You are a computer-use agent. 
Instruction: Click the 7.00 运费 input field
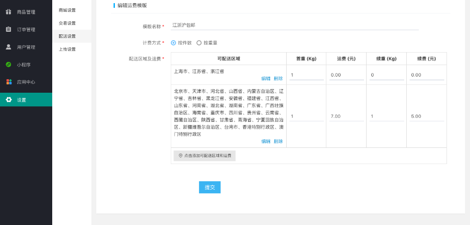[x=346, y=116]
